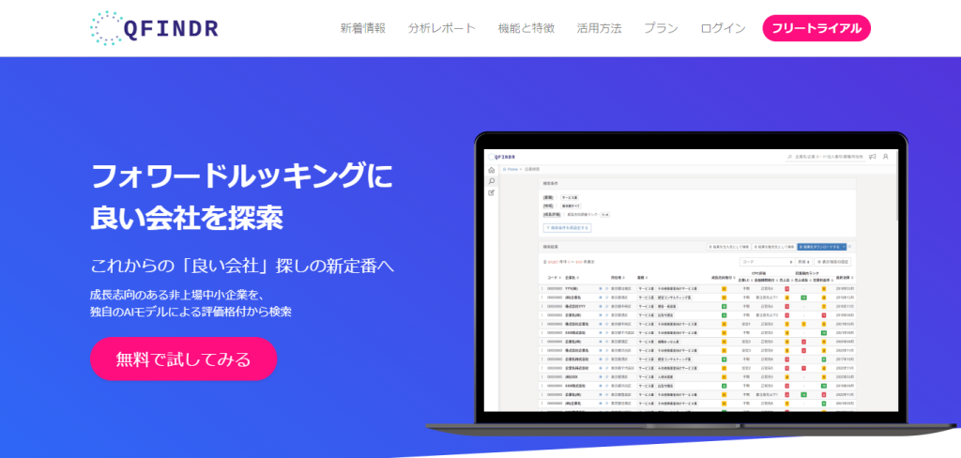Screen dimensions: 961x458
Task: Open the プラン page
Action: (662, 28)
